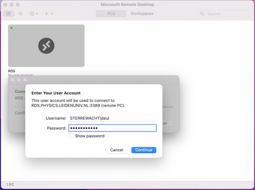Select the PCs tab
Image resolution: width=255 pixels, height=190 pixels.
point(111,14)
